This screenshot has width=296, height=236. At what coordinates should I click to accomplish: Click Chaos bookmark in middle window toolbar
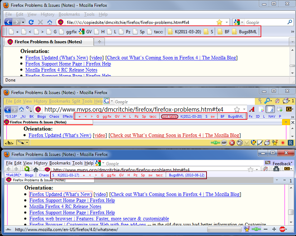pyautogui.click(x=54, y=117)
